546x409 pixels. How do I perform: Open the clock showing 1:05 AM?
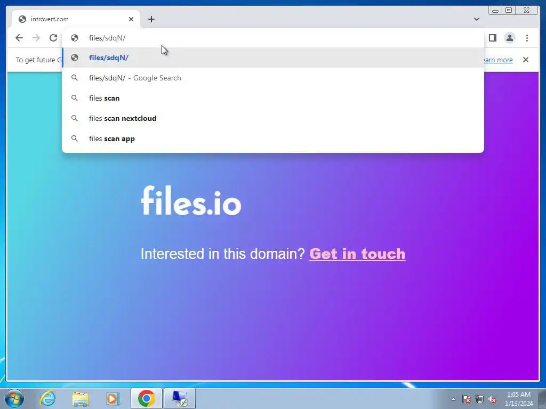519,399
